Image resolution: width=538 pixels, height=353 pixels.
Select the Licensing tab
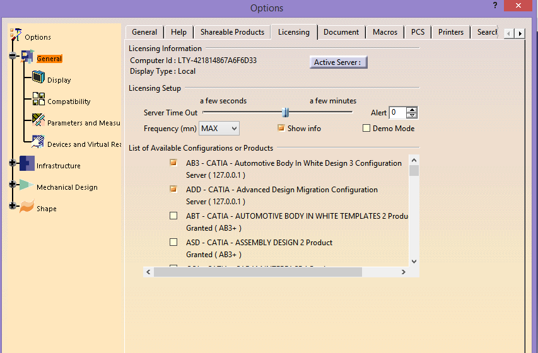294,32
